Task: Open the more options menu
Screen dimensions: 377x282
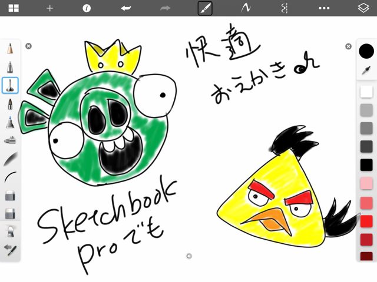Action: pyautogui.click(x=324, y=8)
